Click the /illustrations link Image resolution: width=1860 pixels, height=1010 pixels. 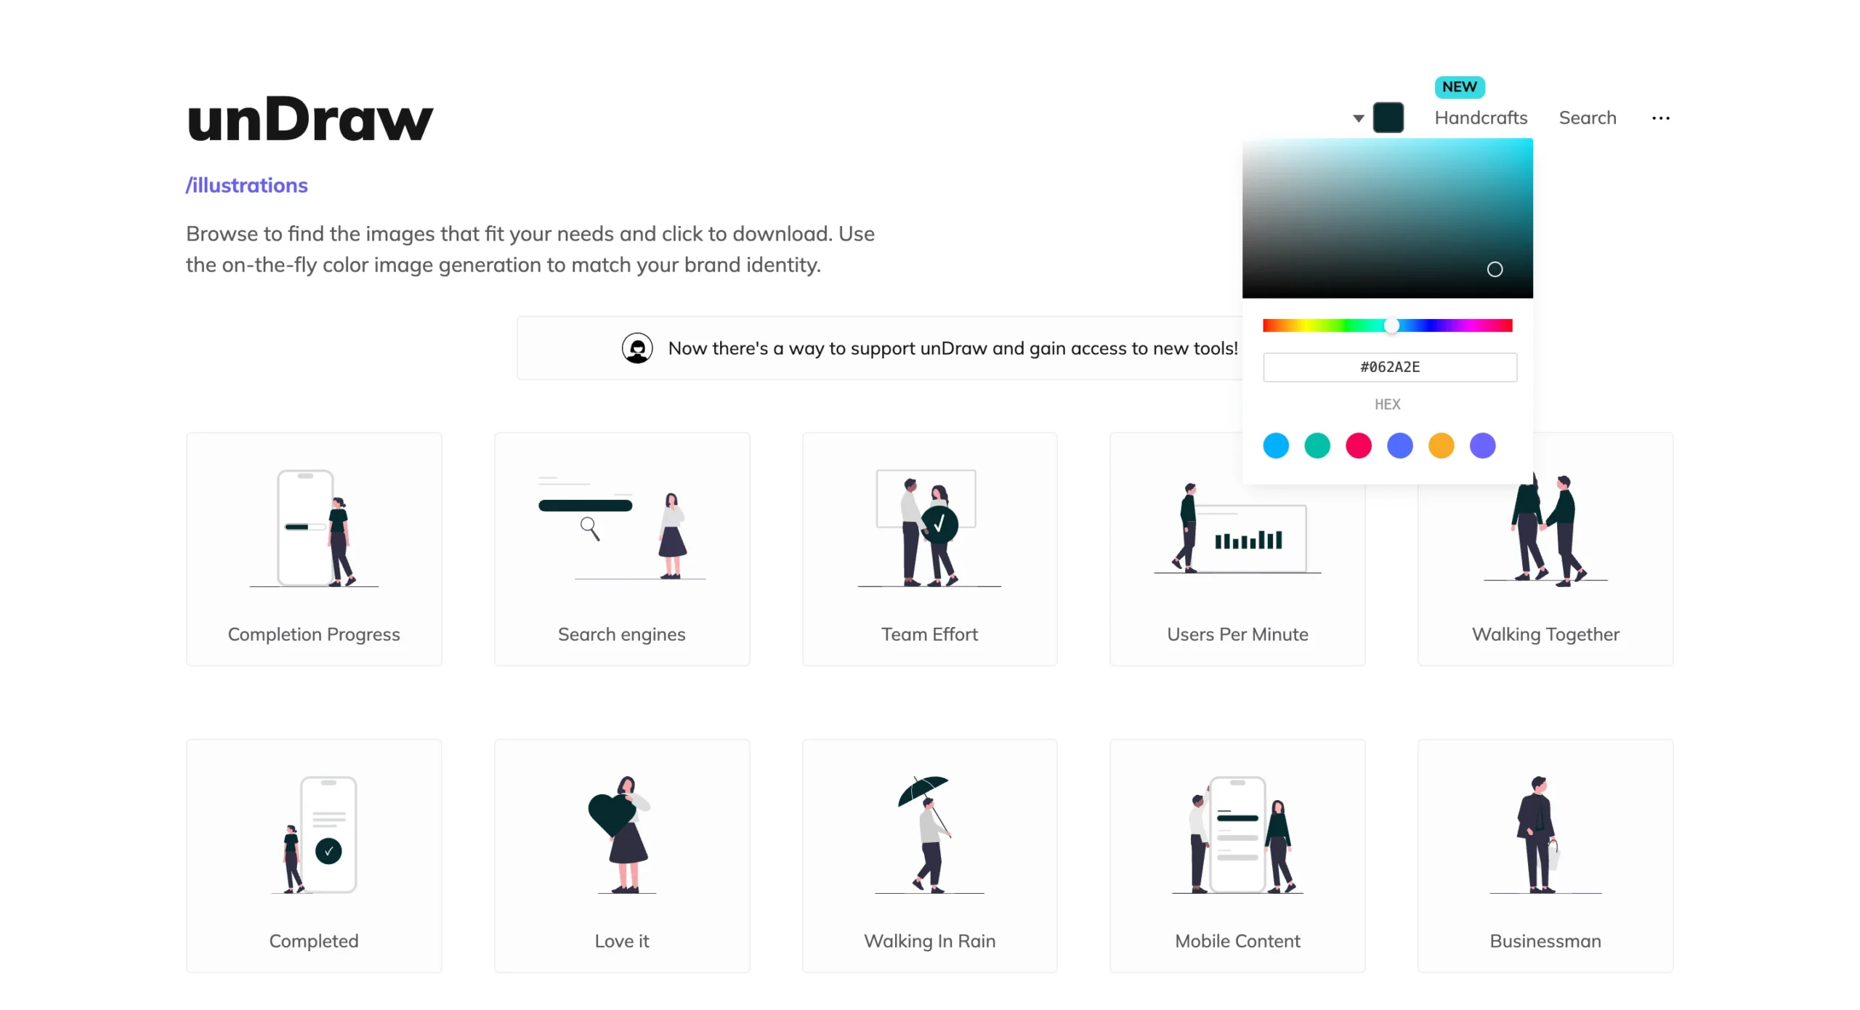click(x=246, y=185)
